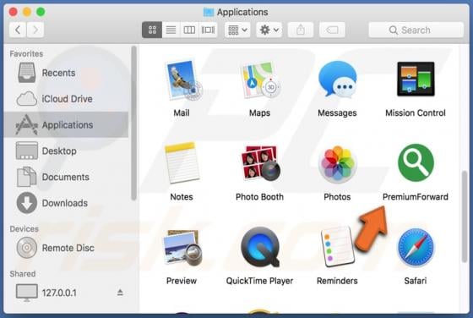Switch to cover flow view
The width and height of the screenshot is (473, 318).
click(x=208, y=30)
